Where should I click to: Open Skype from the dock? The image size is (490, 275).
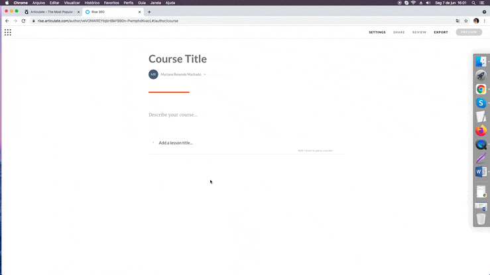(x=481, y=103)
